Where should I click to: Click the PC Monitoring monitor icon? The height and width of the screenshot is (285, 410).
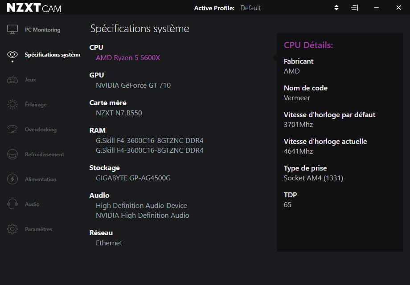[12, 29]
